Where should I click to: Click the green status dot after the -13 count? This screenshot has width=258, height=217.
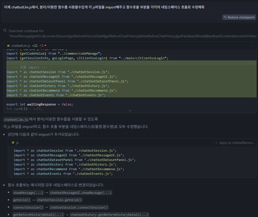coord(45,46)
